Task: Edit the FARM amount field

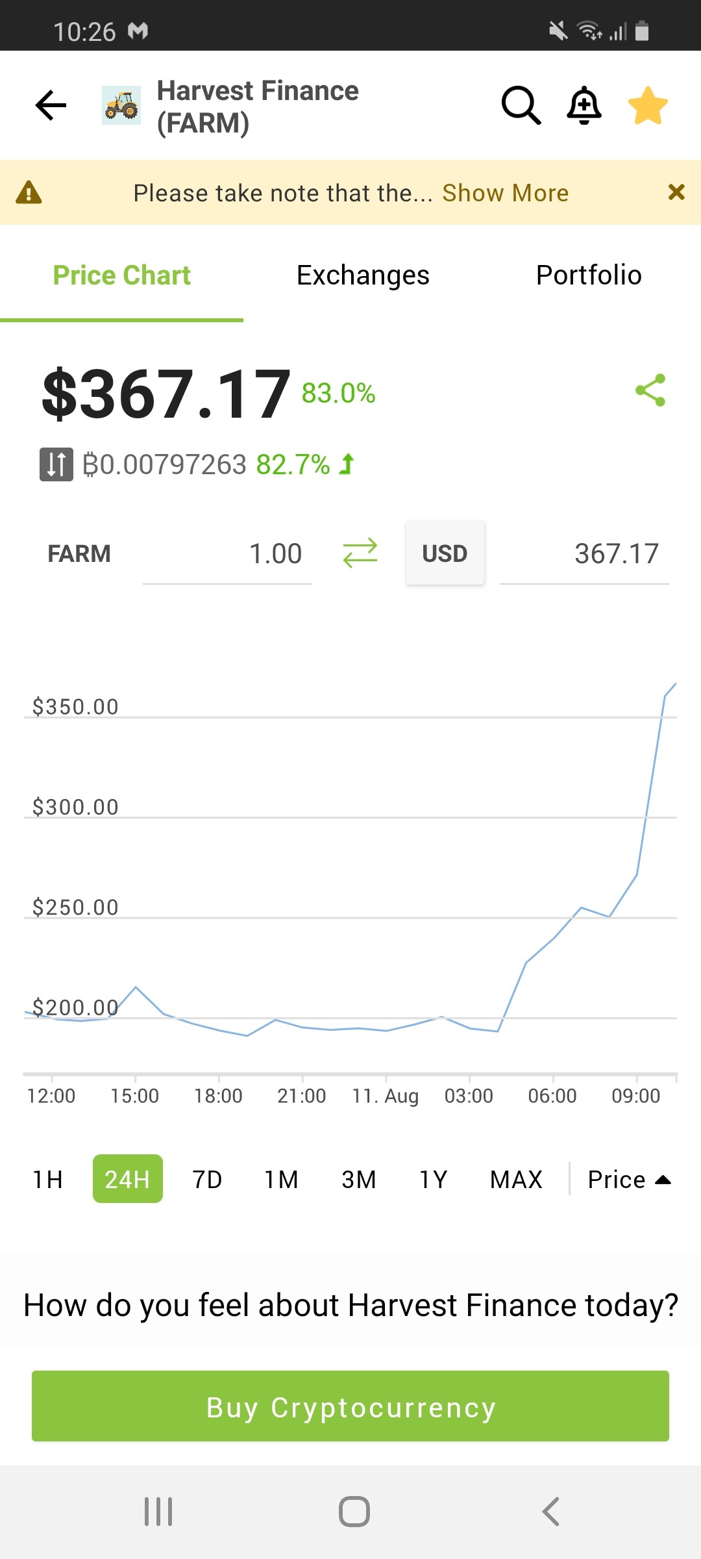Action: coord(227,554)
